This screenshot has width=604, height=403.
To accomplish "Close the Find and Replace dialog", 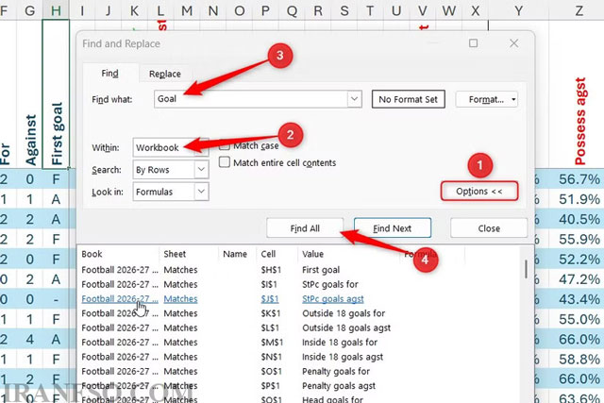I will pos(513,43).
